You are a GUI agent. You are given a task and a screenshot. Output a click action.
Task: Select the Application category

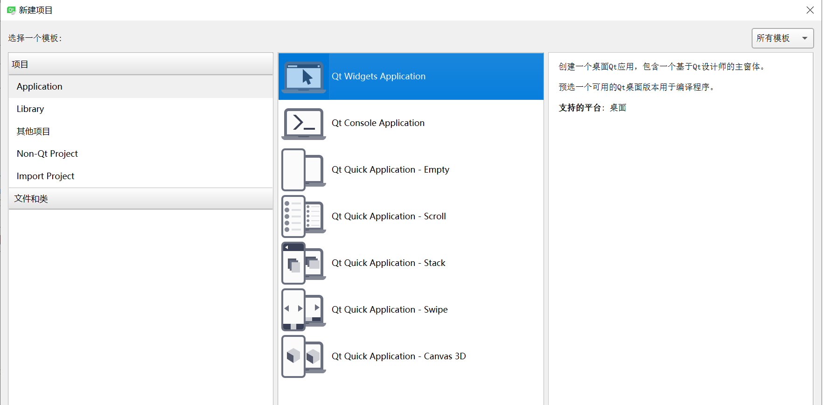tap(140, 87)
